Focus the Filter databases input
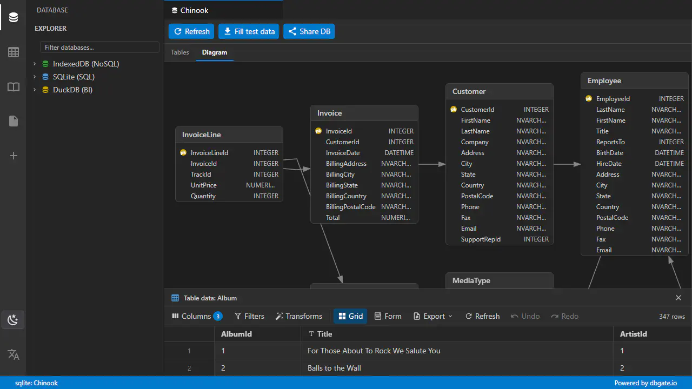The height and width of the screenshot is (389, 692). pos(99,48)
